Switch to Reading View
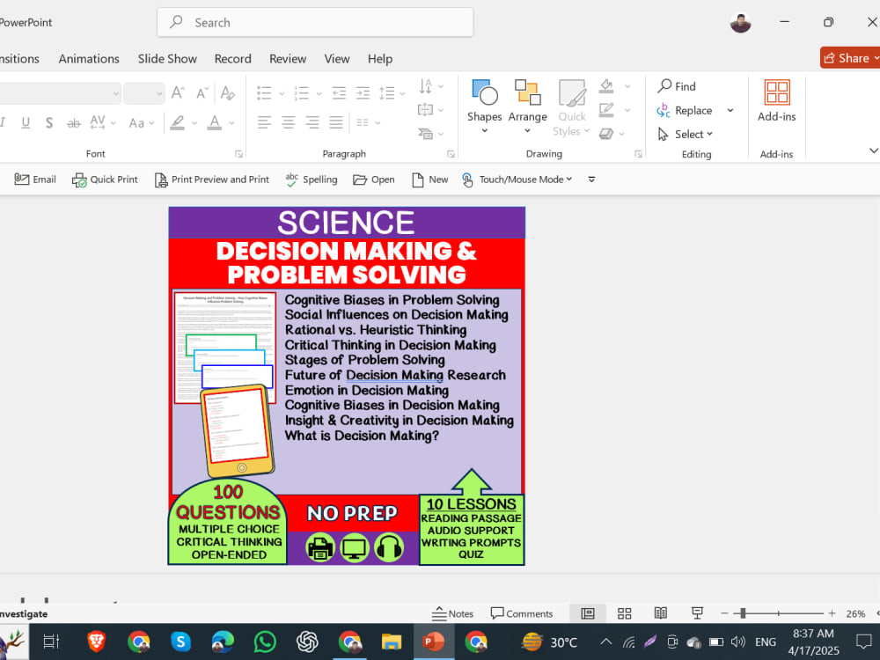 [x=661, y=613]
